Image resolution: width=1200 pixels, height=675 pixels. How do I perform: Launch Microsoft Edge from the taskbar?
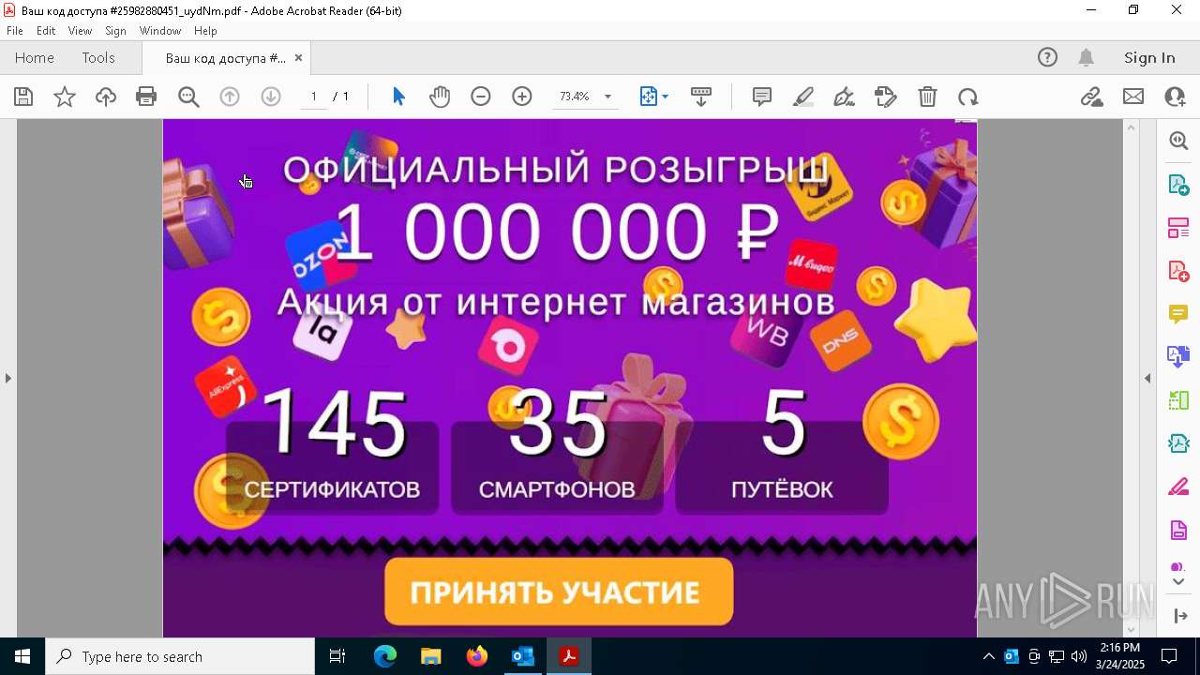(x=385, y=656)
